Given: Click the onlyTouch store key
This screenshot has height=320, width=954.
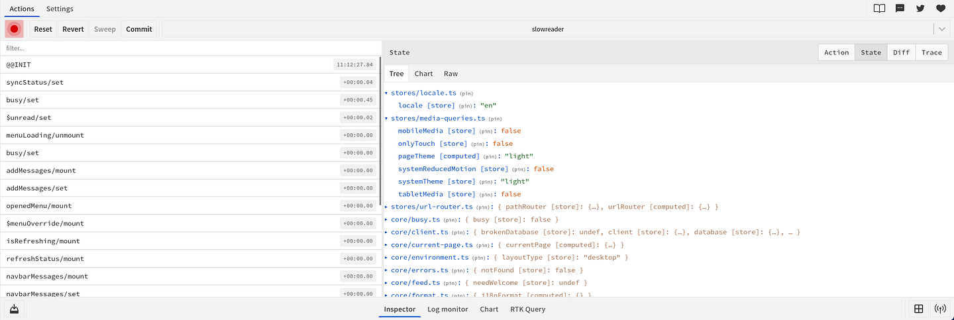Looking at the screenshot, I should [432, 144].
